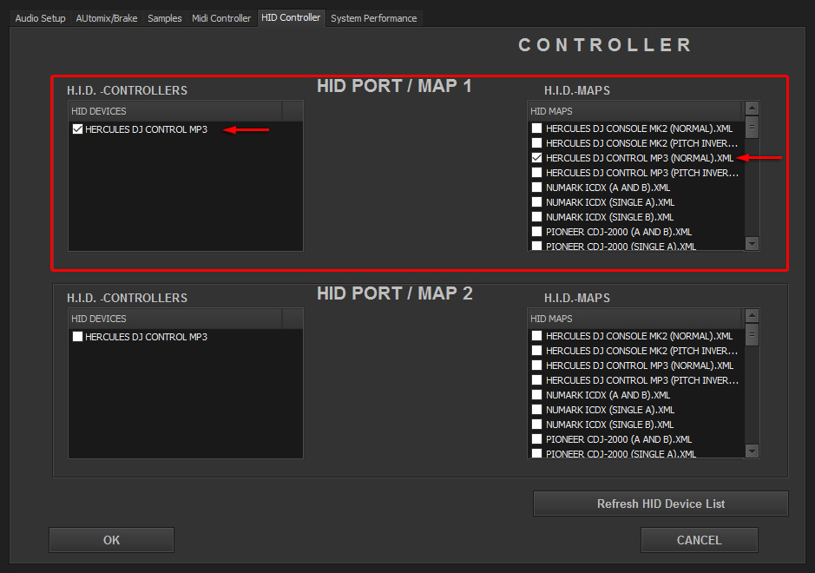The width and height of the screenshot is (815, 573).
Task: Open the Midi Controller tab
Action: tap(221, 18)
